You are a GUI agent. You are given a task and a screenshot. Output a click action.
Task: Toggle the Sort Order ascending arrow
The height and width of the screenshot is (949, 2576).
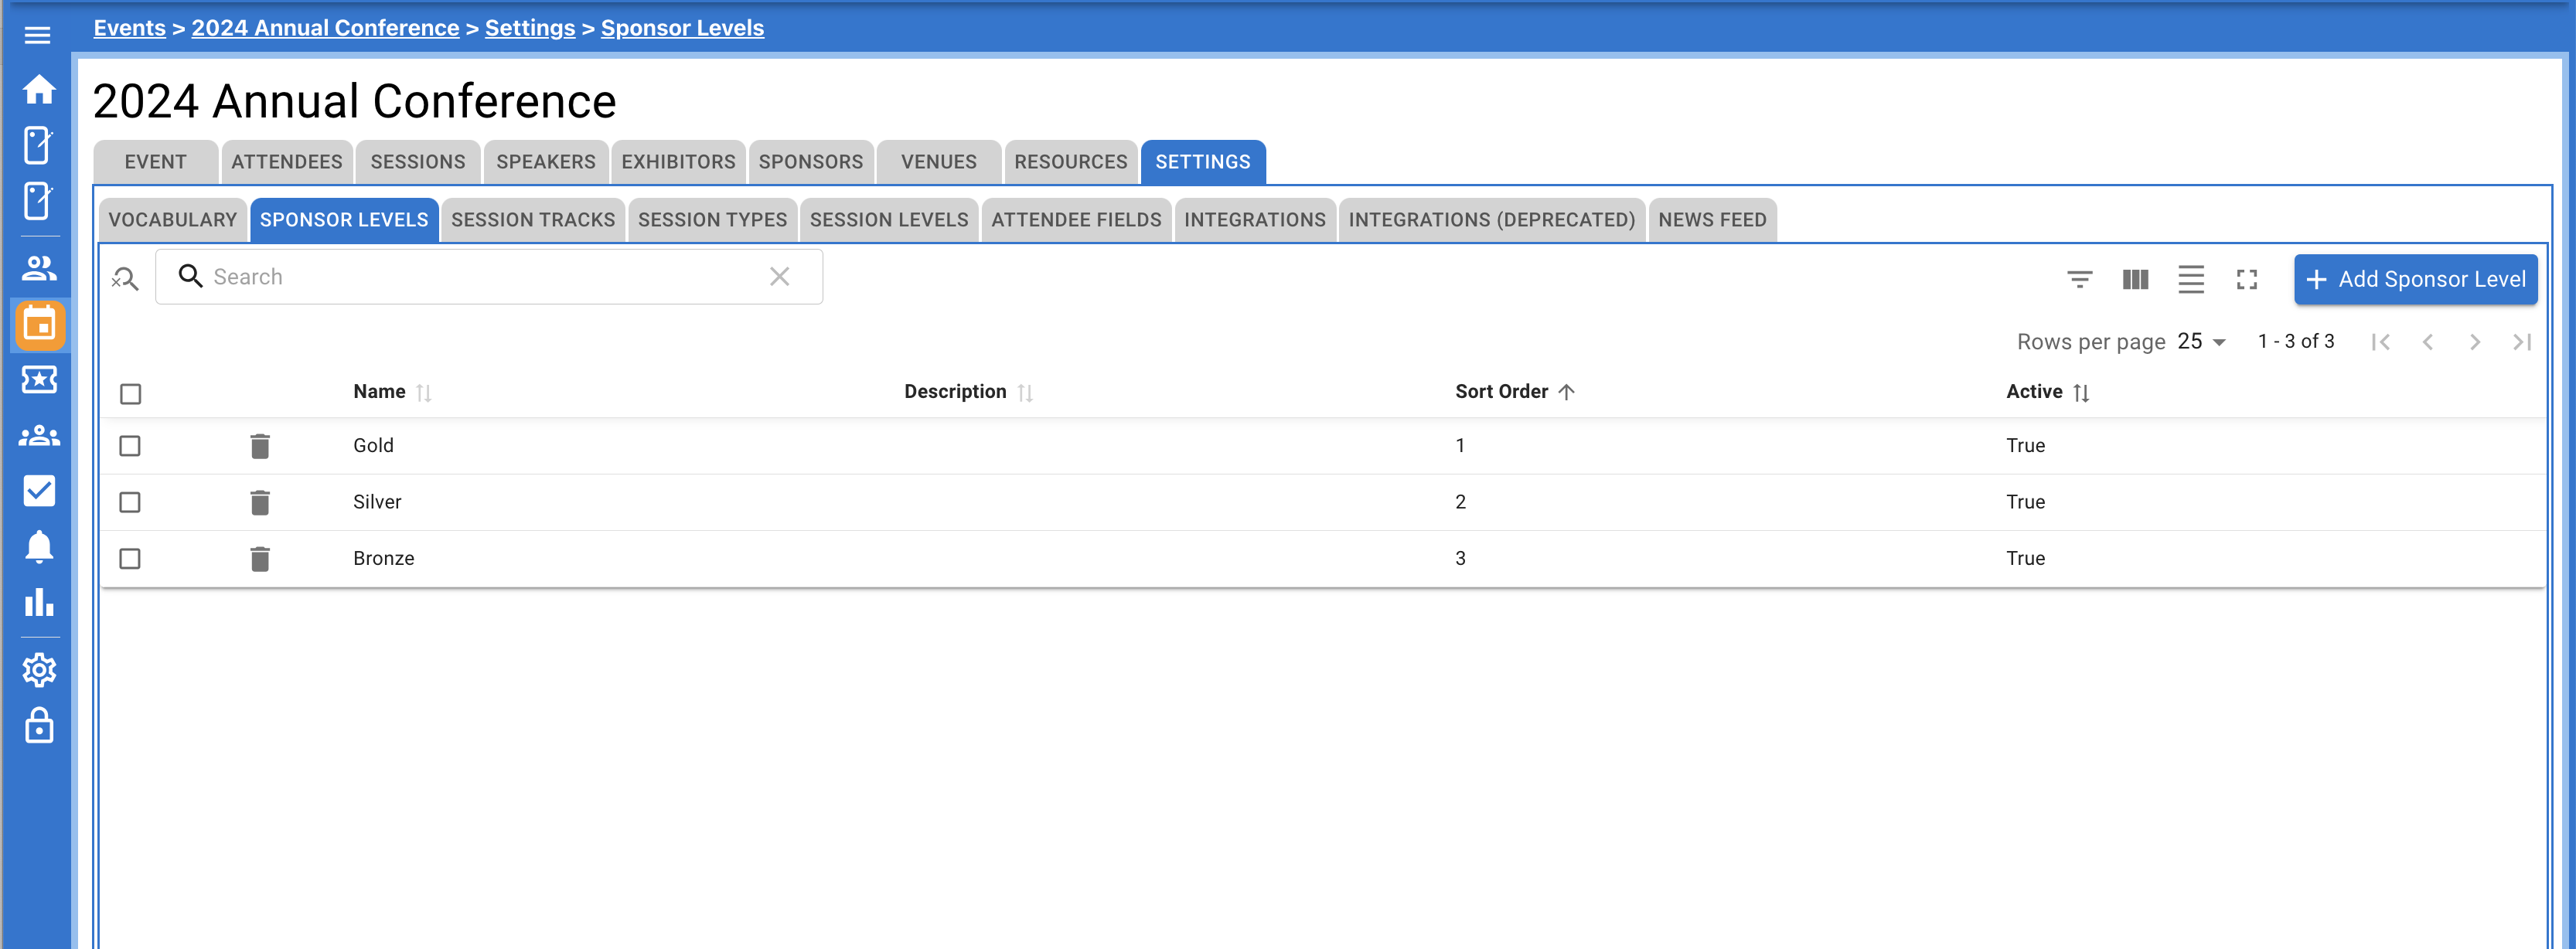point(1566,392)
